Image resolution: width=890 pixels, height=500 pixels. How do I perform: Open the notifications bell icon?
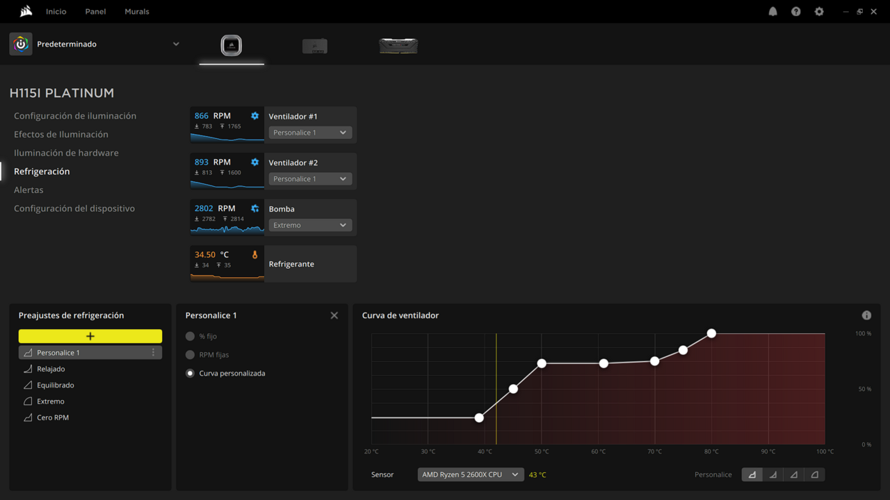(772, 12)
